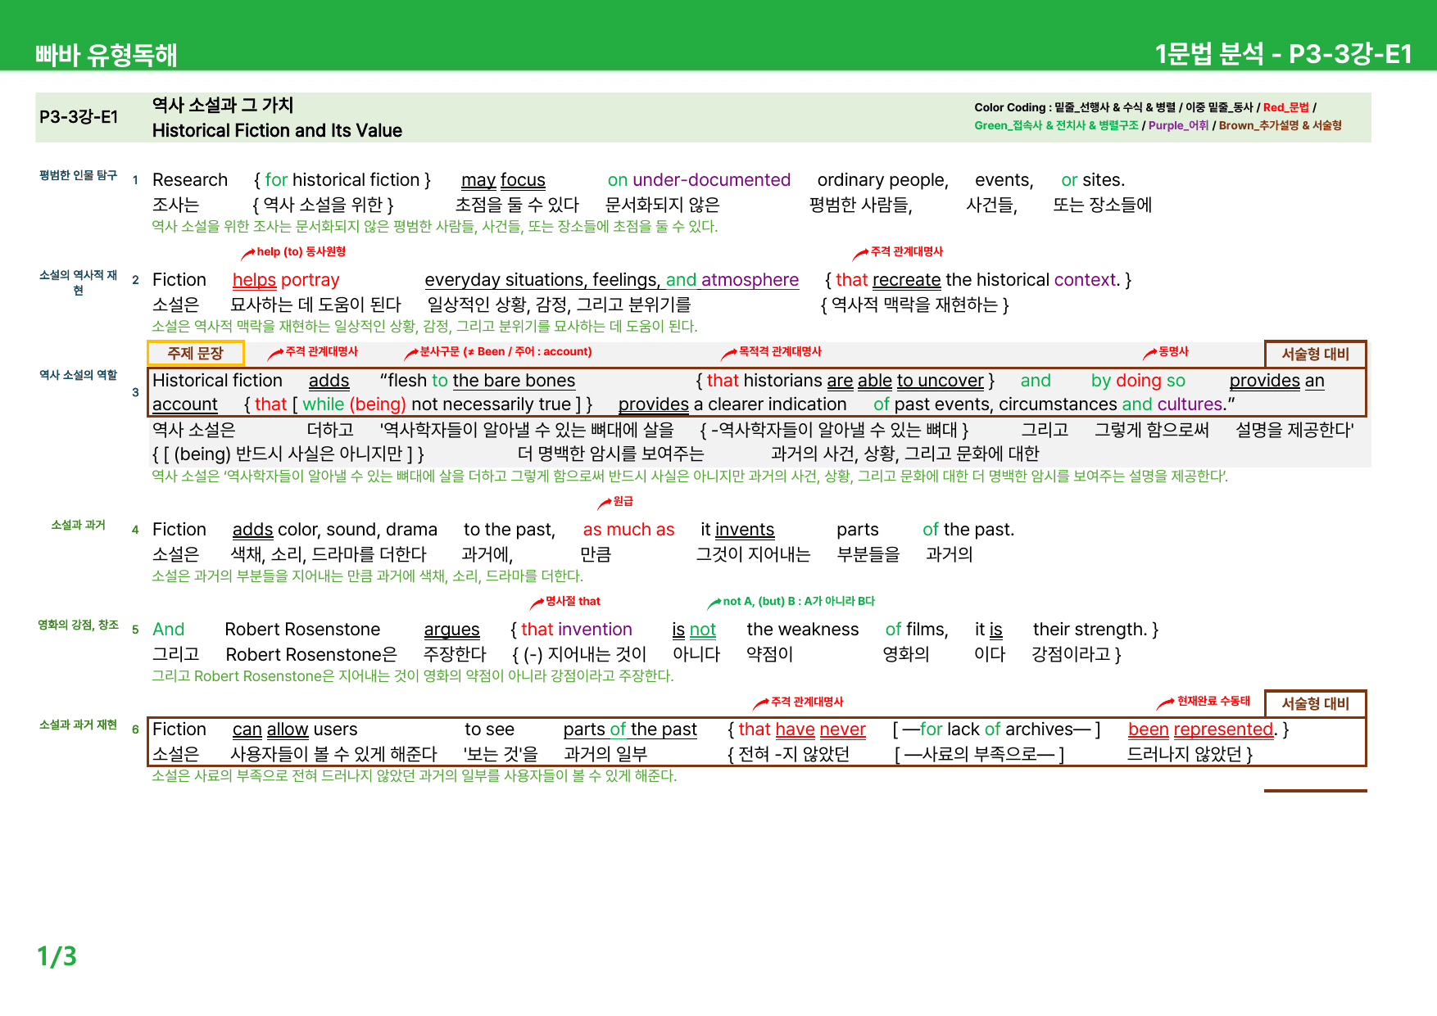
Task: Click the '소설과 과거' margin label
Action: [78, 525]
